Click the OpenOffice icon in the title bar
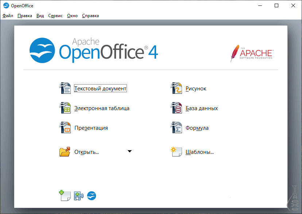 coord(6,5)
